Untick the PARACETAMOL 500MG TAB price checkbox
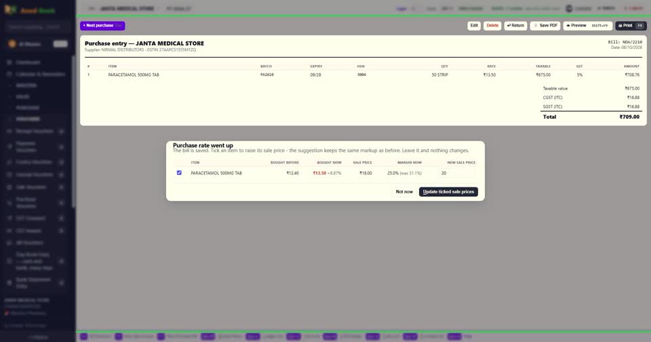The width and height of the screenshot is (651, 342). point(179,173)
